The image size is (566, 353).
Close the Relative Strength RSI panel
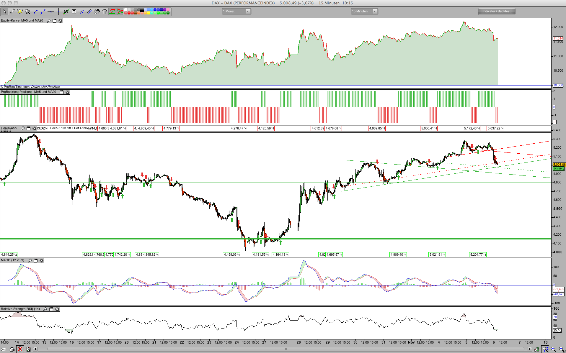(x=57, y=309)
